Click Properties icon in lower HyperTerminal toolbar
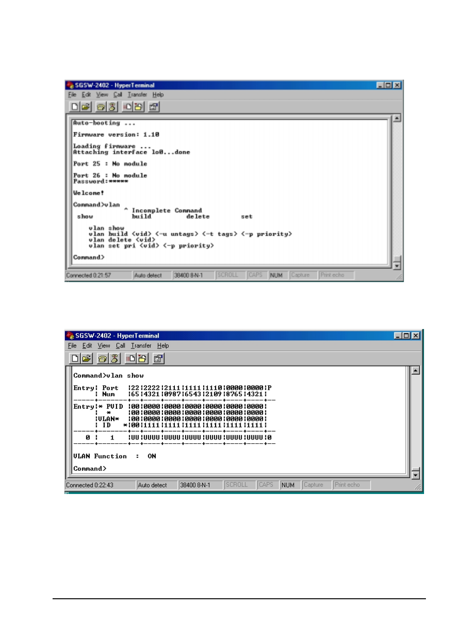The image size is (452, 640). click(x=158, y=358)
